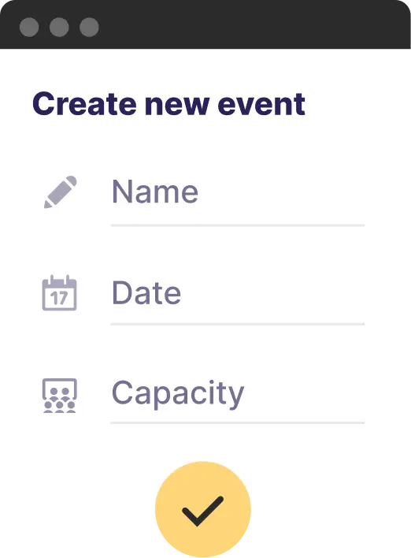Screen dimensions: 411x558
Task: Click the rightmost gray window dot
Action: (89, 27)
